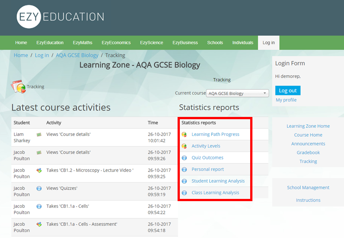The width and height of the screenshot is (344, 238).
Task: Click the activity icon in Liam Sharkey's row
Action: click(39, 134)
